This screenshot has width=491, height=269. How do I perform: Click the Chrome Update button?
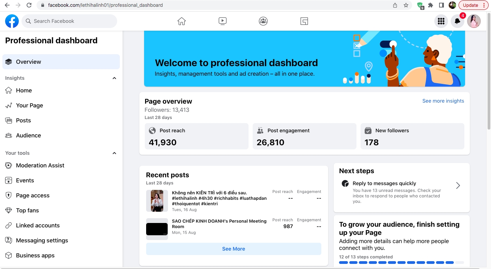(474, 5)
